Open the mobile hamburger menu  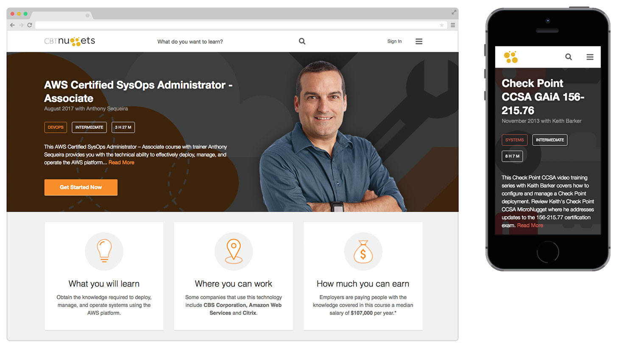[590, 57]
